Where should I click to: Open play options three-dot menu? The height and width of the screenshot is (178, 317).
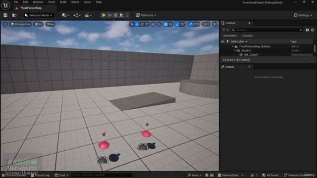click(x=127, y=15)
